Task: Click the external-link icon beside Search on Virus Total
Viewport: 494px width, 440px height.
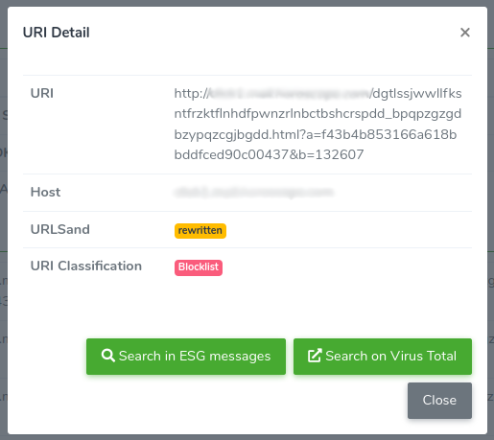Action: [315, 356]
